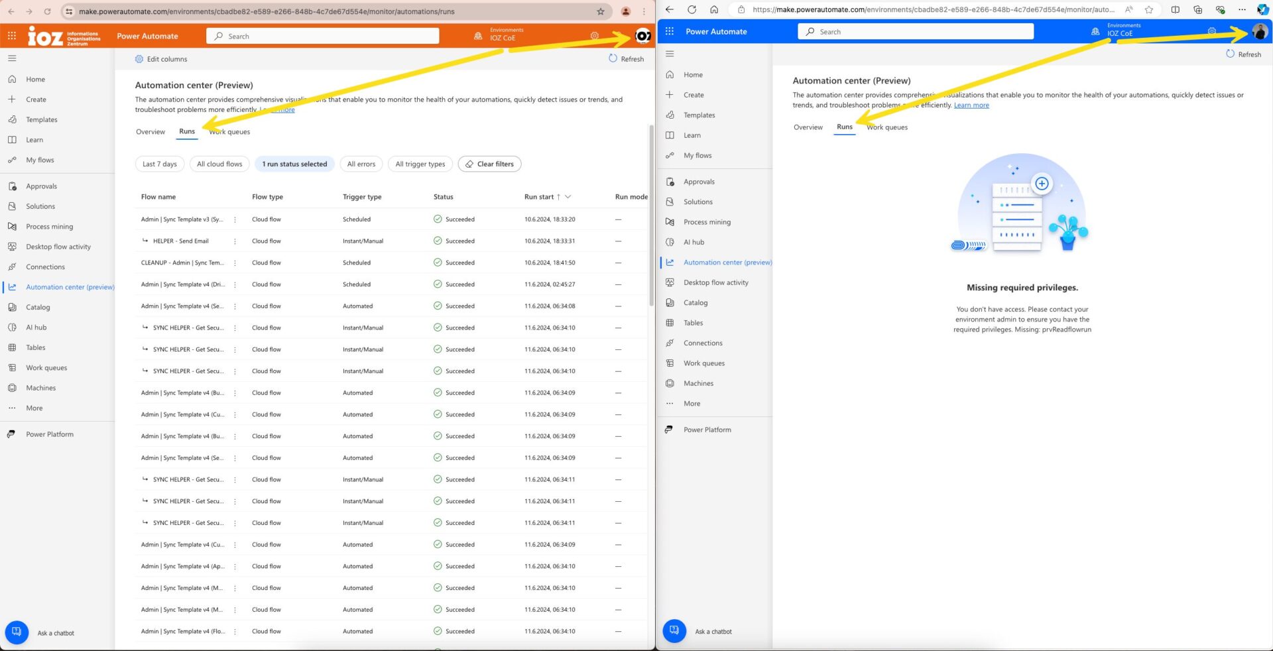Click Search box in right window header

tap(916, 31)
